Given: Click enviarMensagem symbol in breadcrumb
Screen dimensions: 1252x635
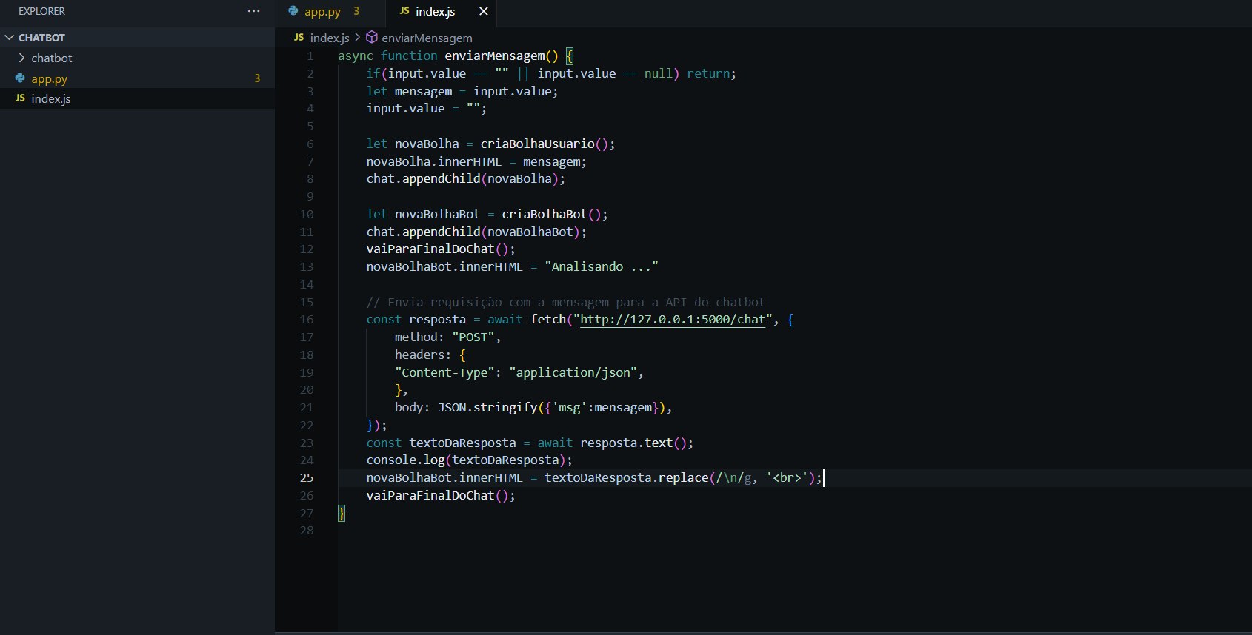Looking at the screenshot, I should pyautogui.click(x=427, y=38).
